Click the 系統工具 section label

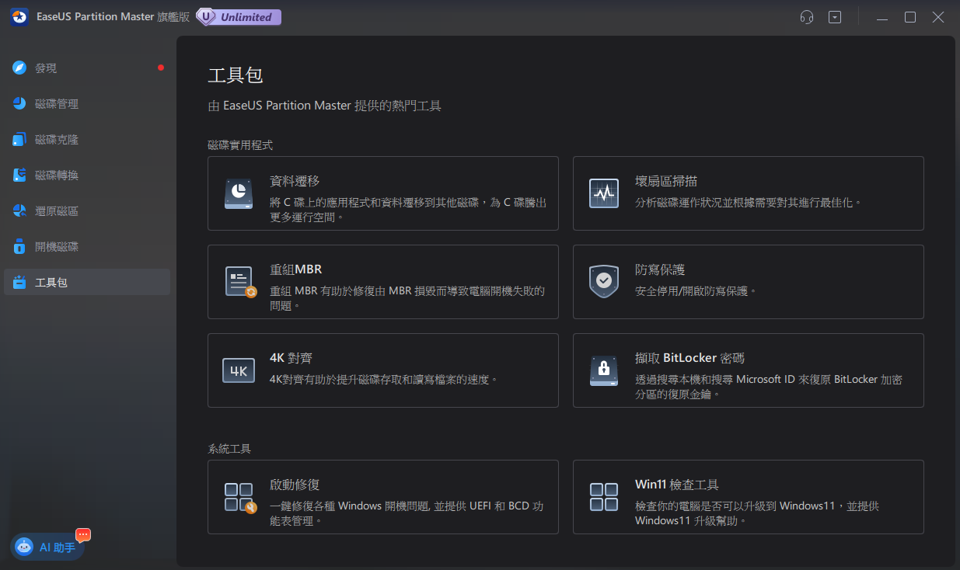click(x=229, y=448)
